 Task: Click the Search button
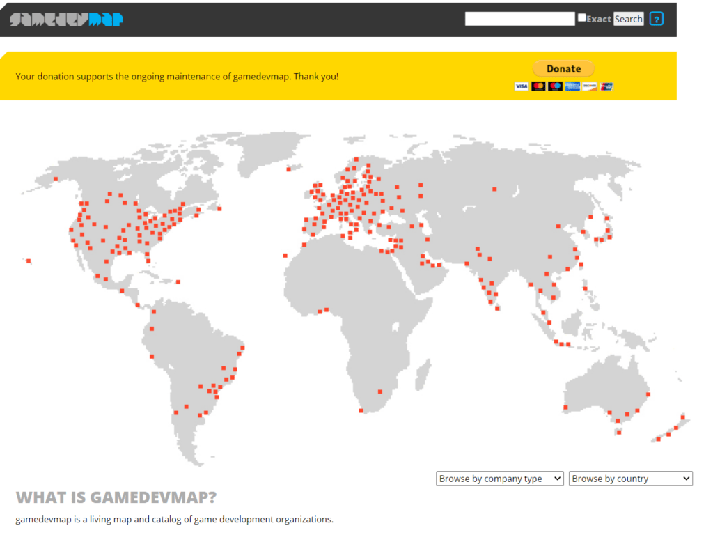click(x=628, y=18)
